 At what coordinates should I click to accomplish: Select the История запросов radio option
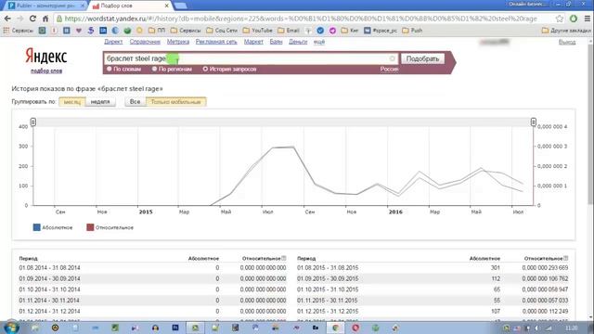pyautogui.click(x=229, y=69)
